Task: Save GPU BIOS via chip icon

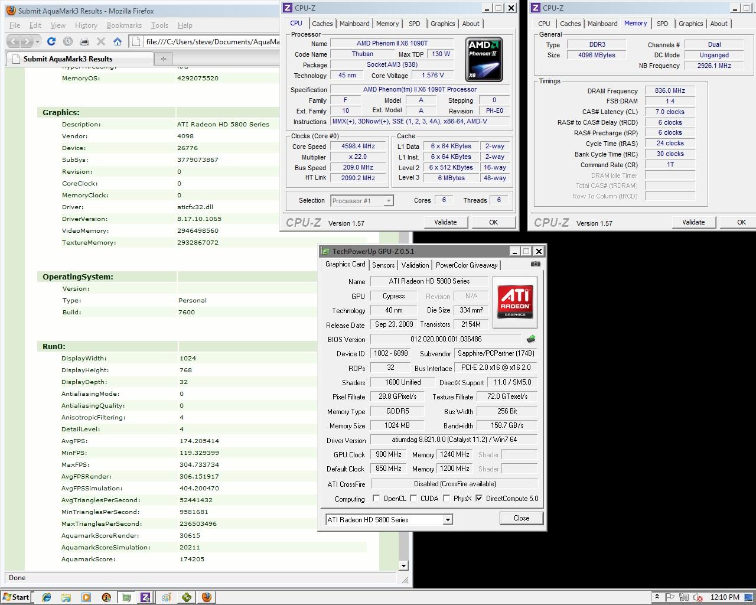Action: (530, 339)
